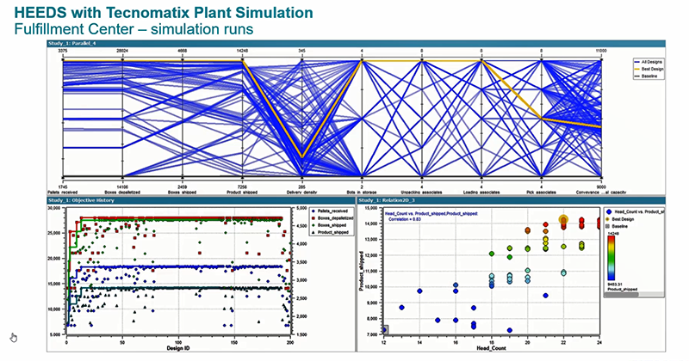Viewport: 689px width, 361px height.
Task: Click the 'Boxes shipped' parallel axis label
Action: point(182,193)
